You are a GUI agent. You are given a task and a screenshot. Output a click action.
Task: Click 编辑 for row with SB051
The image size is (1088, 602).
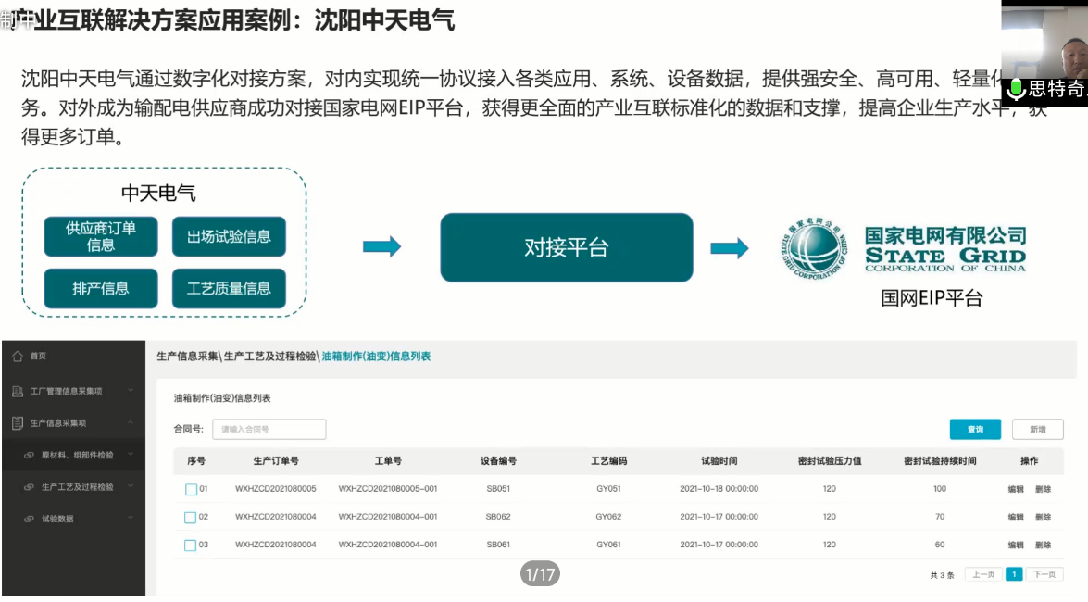coord(1016,490)
